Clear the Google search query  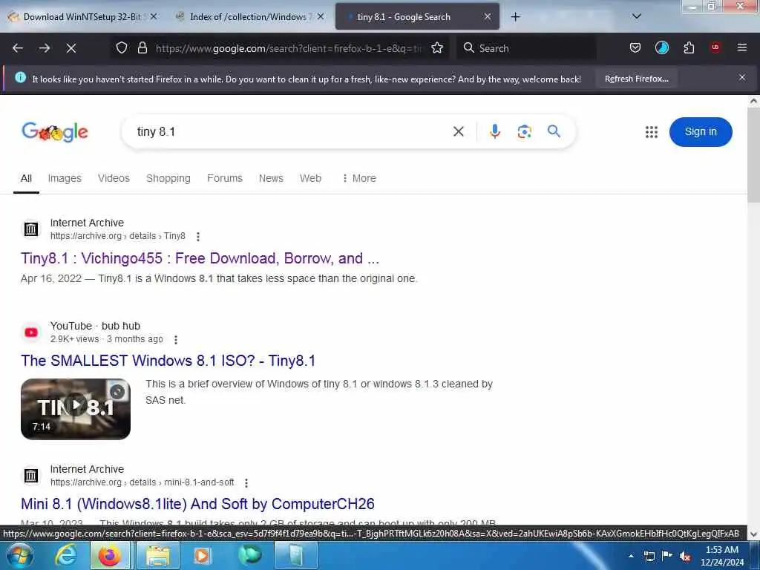tap(459, 131)
